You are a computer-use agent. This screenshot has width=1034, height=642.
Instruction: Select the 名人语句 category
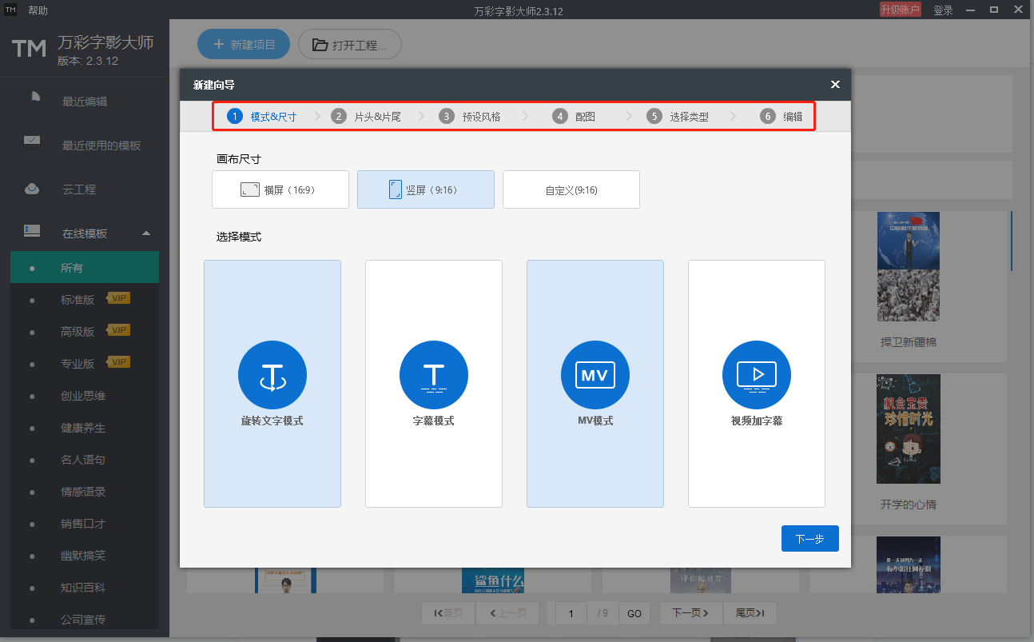coord(85,459)
